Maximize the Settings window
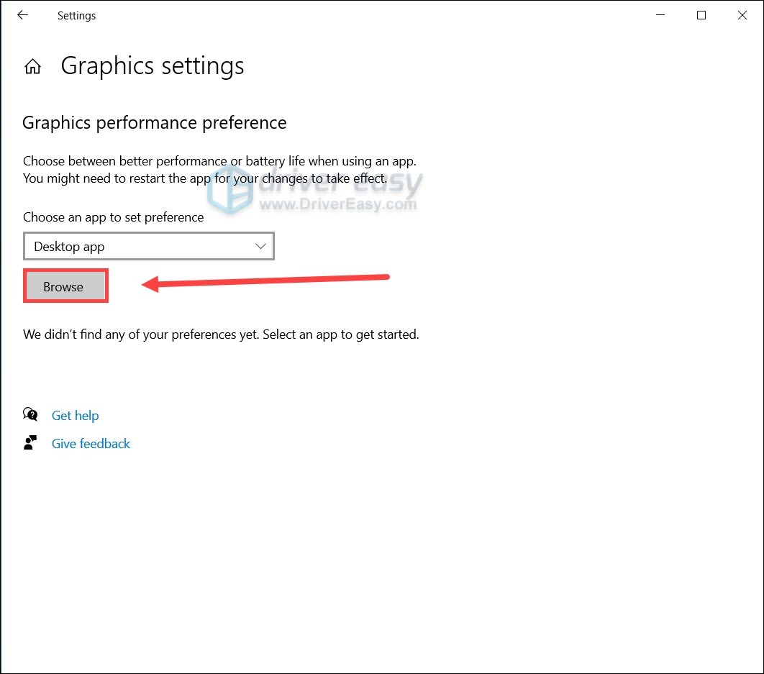This screenshot has height=674, width=764. (701, 15)
